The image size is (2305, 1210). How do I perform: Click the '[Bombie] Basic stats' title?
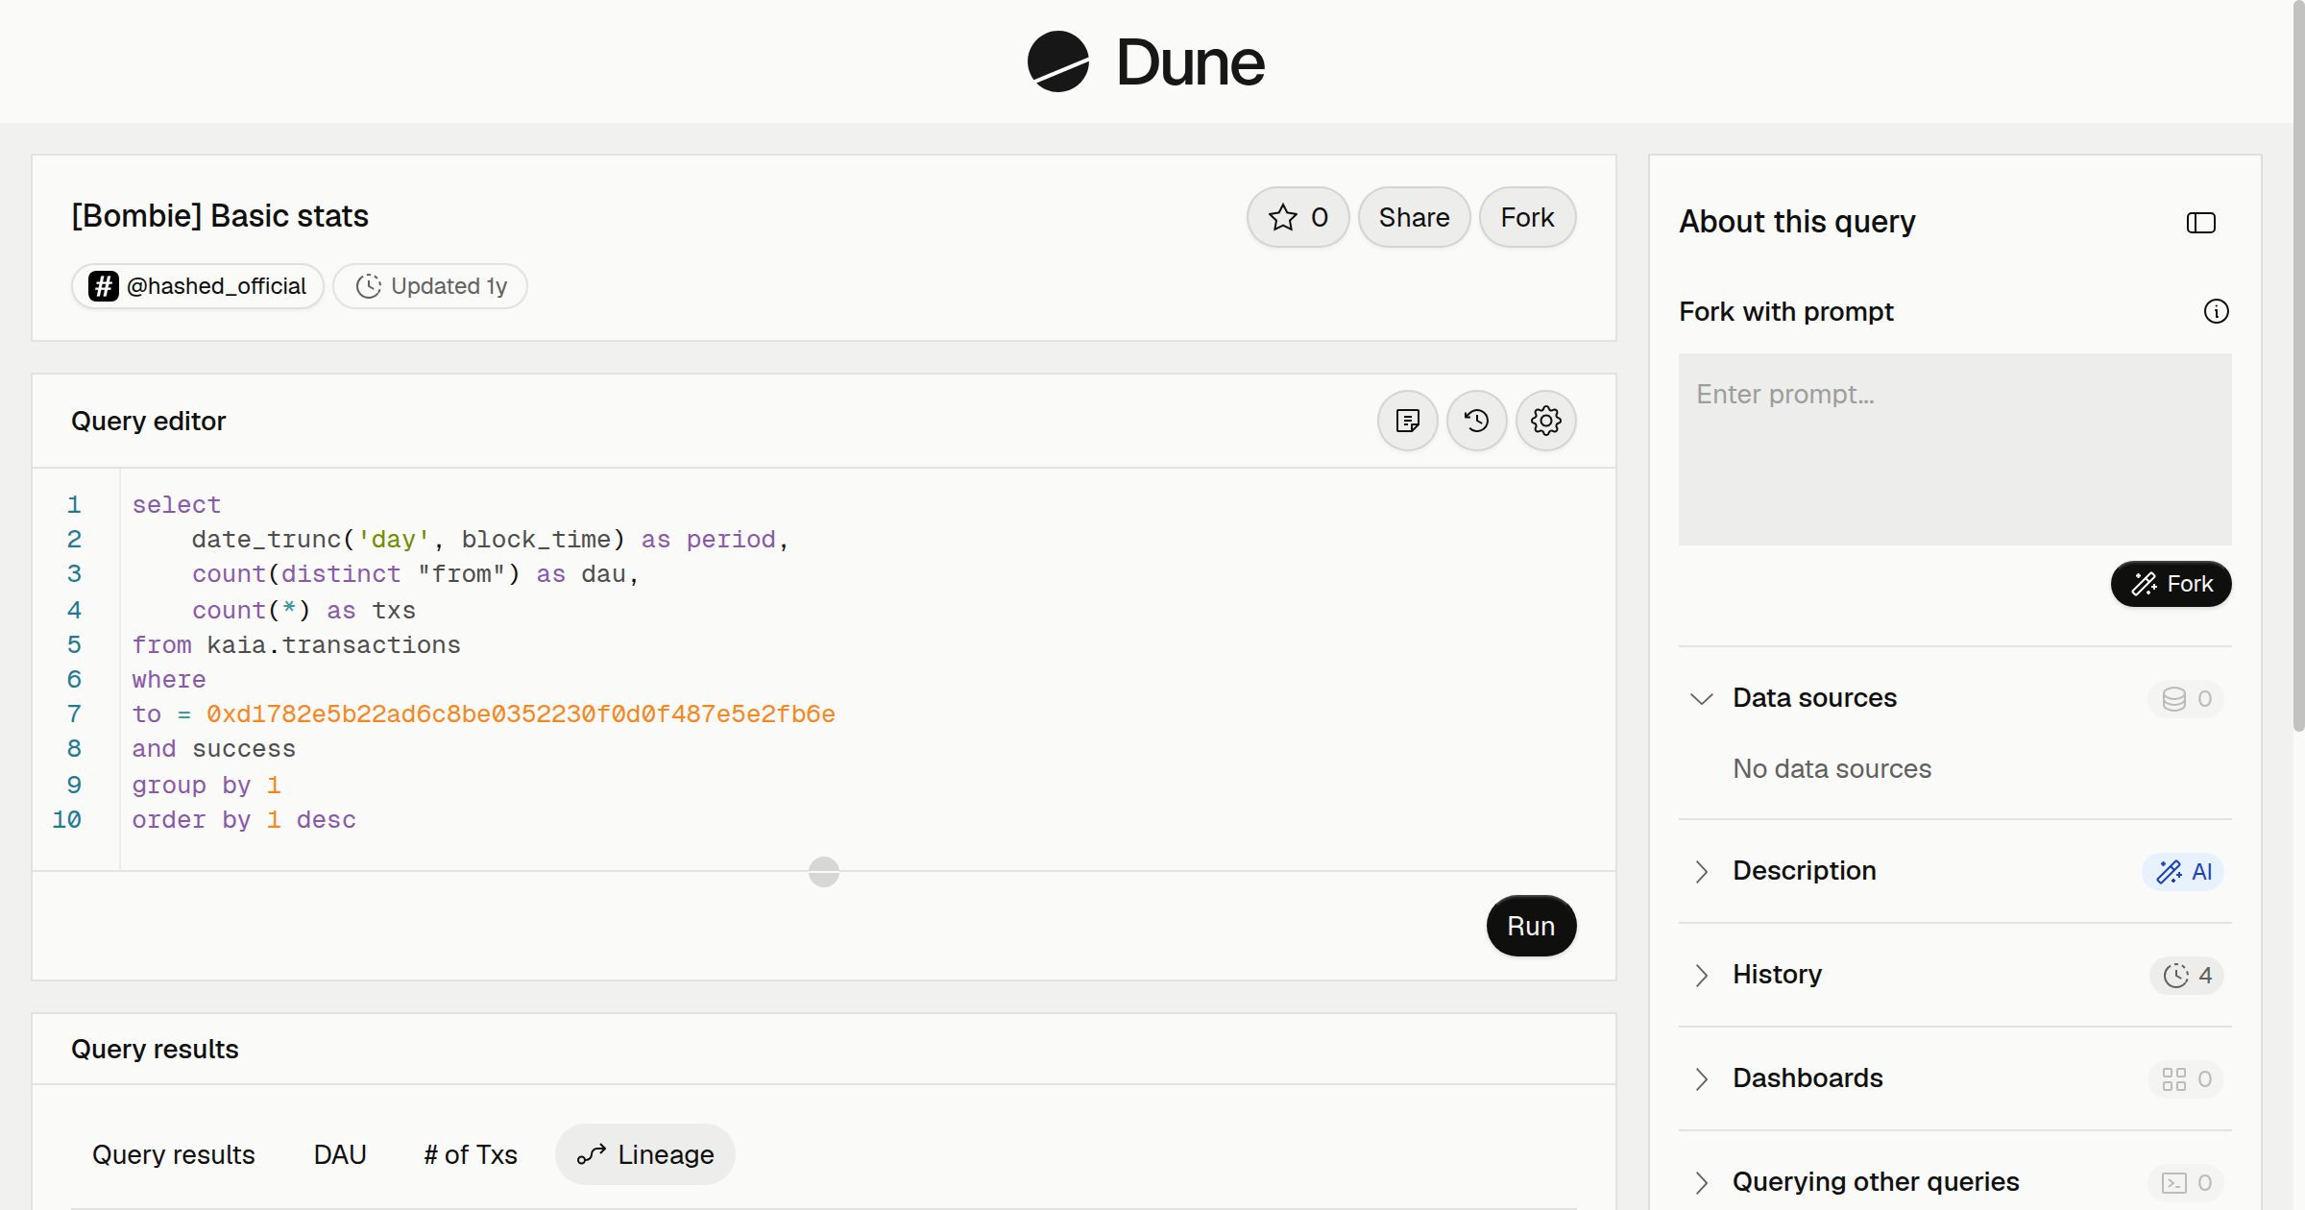(220, 216)
